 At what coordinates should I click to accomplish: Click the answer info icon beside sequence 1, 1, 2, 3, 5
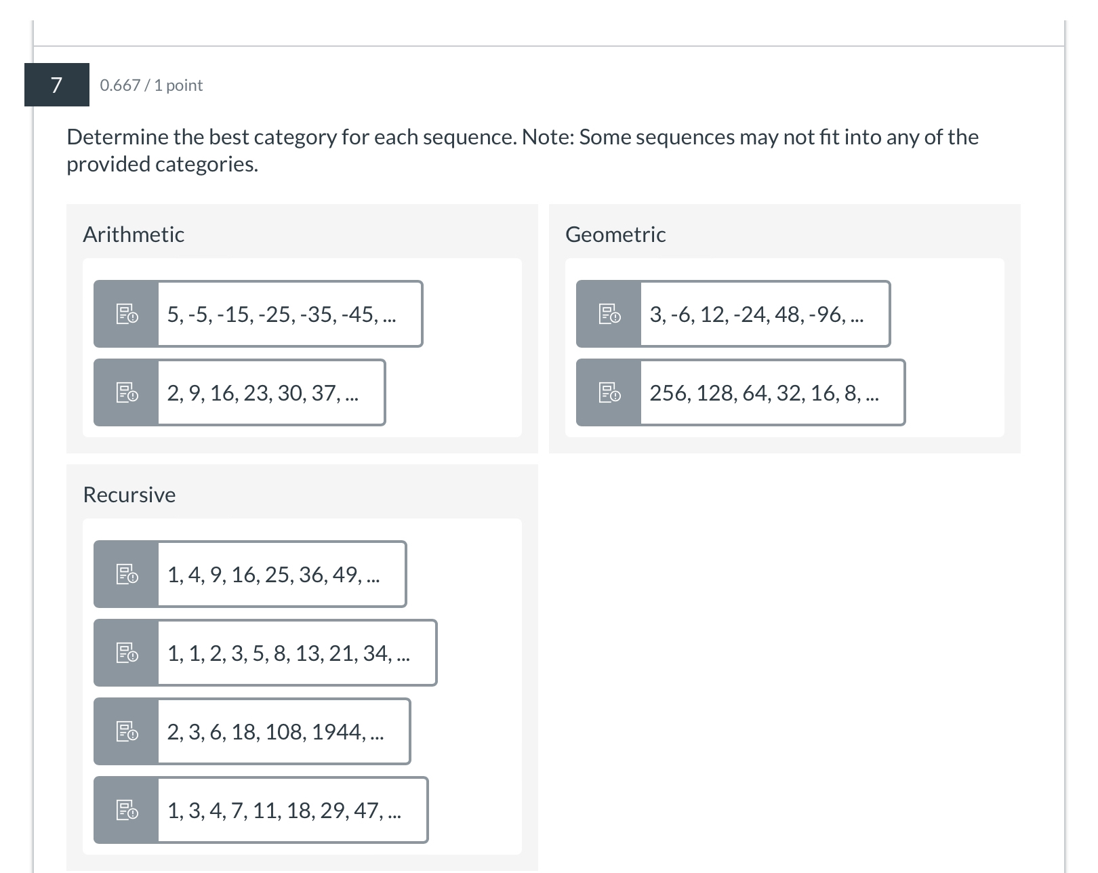coord(126,653)
